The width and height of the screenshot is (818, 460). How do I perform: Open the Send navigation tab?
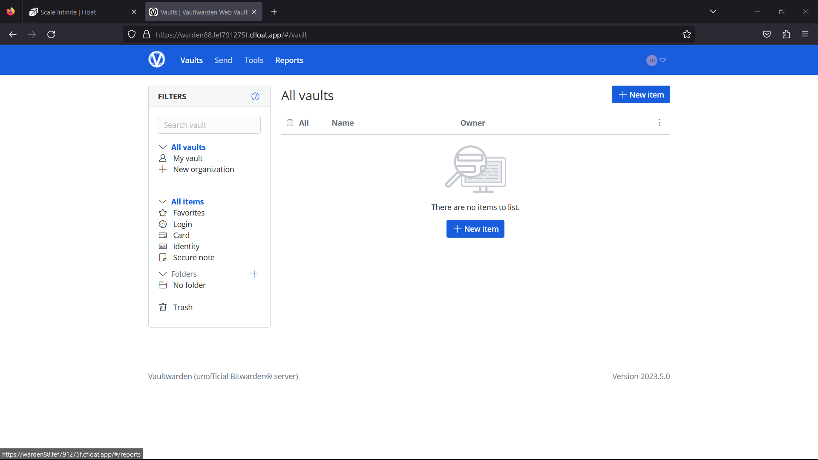(x=223, y=60)
